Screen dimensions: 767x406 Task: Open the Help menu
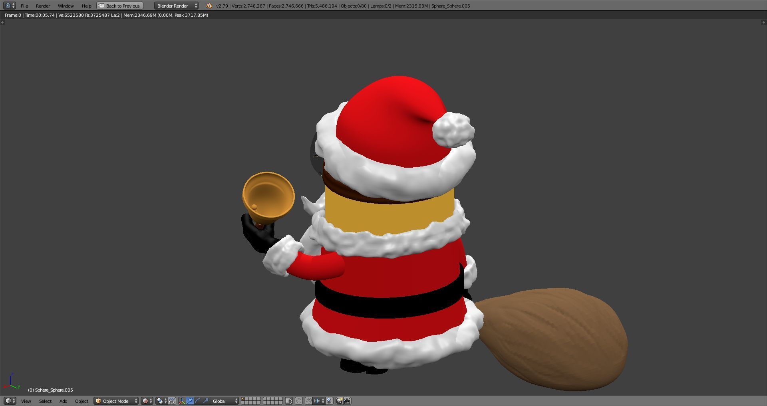[86, 6]
